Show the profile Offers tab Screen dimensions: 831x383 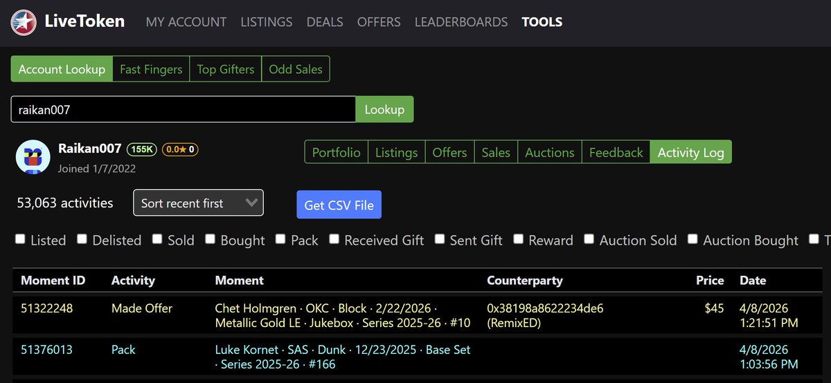[450, 152]
